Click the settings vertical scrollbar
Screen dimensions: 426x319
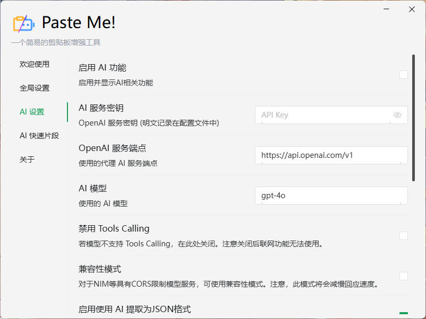(413, 118)
